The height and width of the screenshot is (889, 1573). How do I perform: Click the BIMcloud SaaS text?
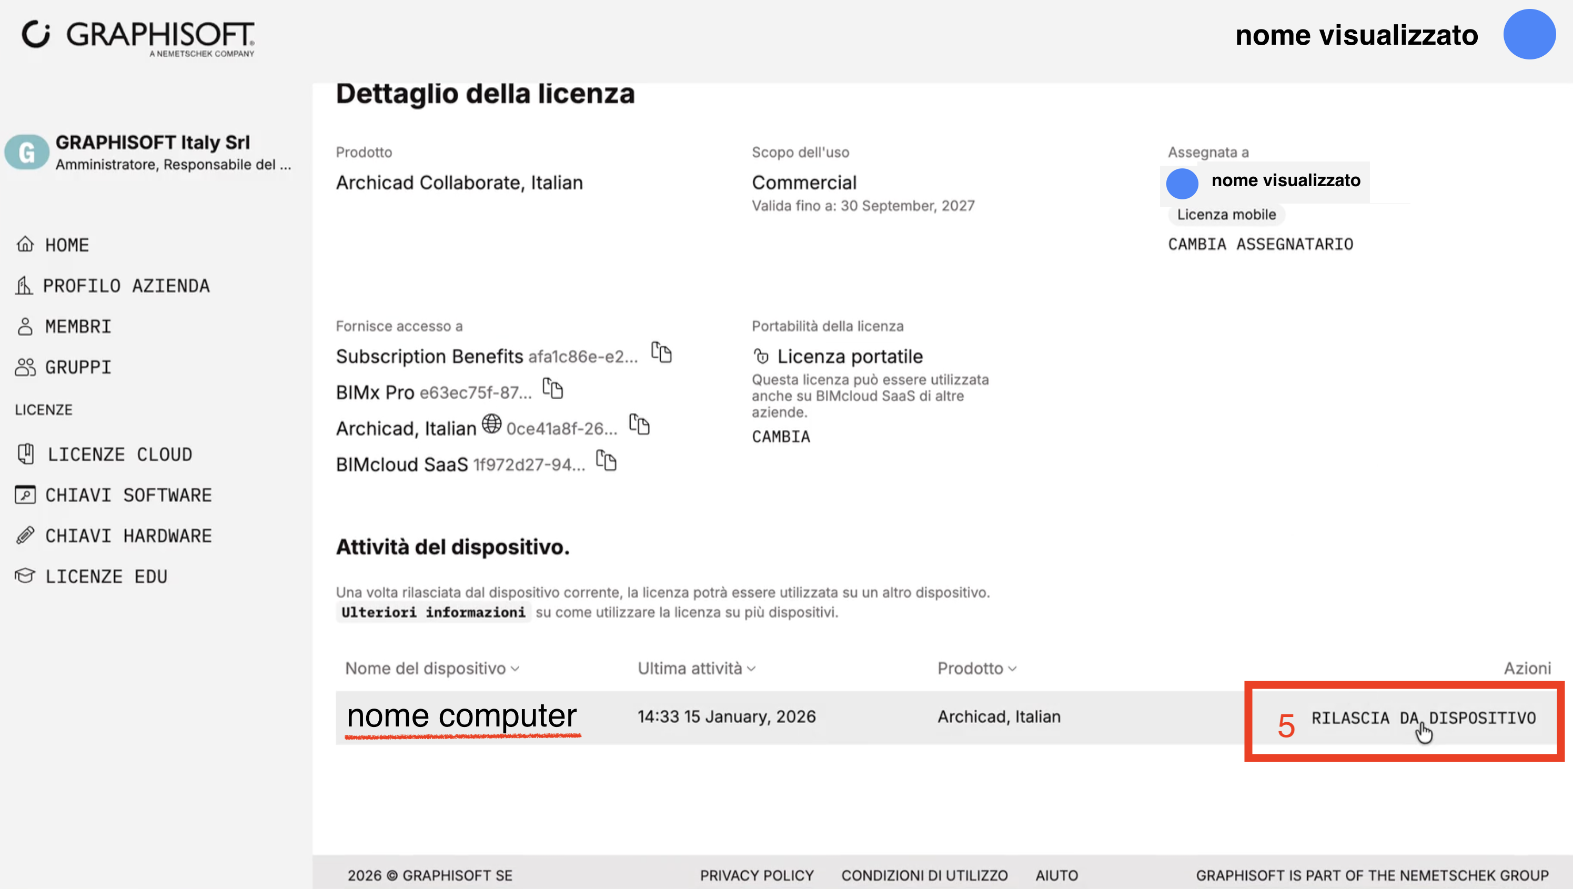pyautogui.click(x=402, y=464)
